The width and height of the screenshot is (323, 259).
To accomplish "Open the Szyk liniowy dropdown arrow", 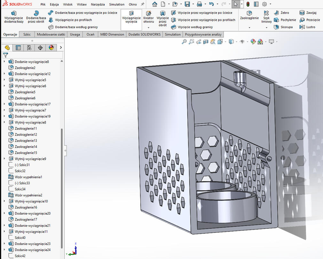I will pyautogui.click(x=266, y=28).
